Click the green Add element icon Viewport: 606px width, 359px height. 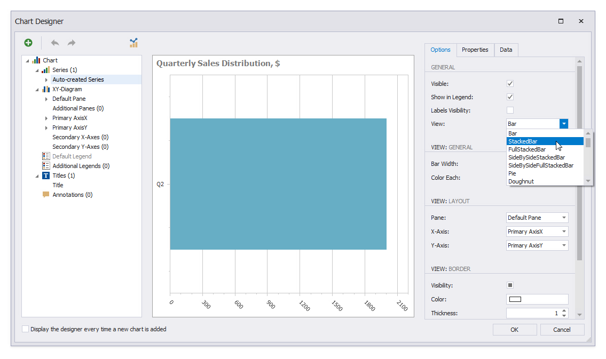tap(28, 43)
